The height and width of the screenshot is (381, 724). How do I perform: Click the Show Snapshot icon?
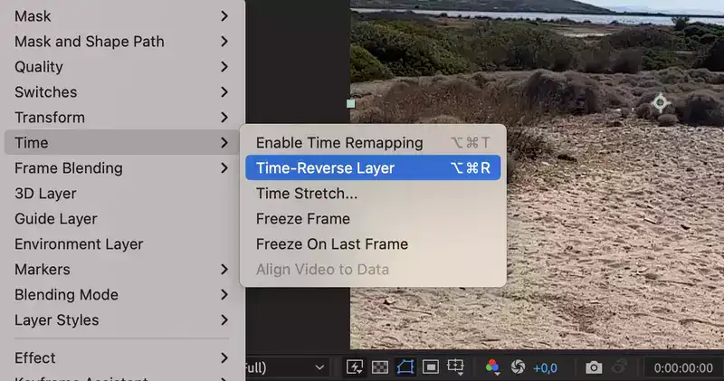tap(619, 367)
